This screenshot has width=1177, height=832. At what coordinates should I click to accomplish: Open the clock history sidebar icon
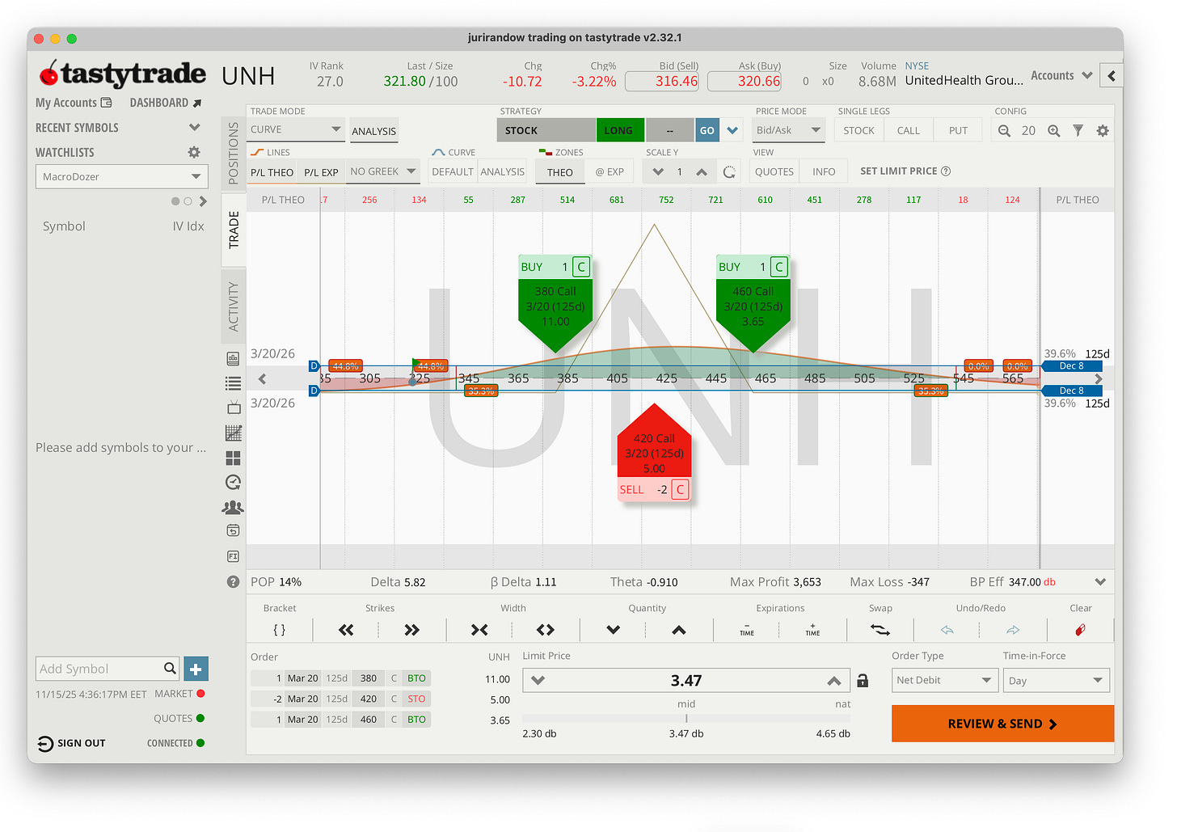pyautogui.click(x=233, y=483)
